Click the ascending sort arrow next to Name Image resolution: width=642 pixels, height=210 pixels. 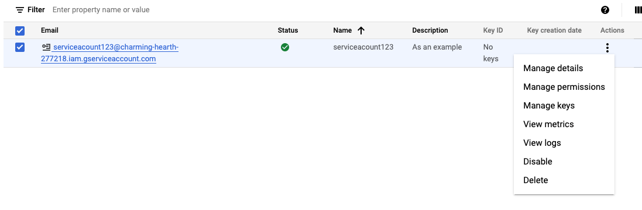[x=361, y=30]
